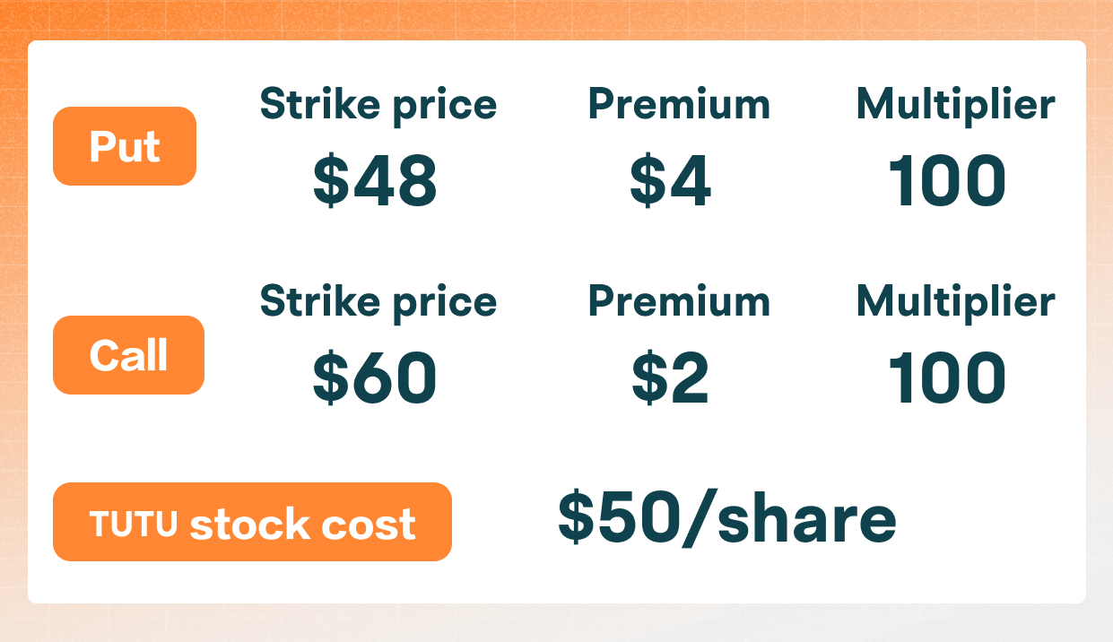Click the Put row's Strike price label
The height and width of the screenshot is (642, 1113).
[x=378, y=105]
